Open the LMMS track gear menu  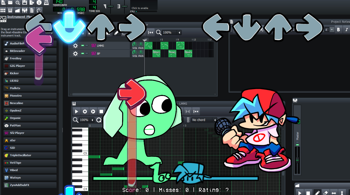click(75, 46)
